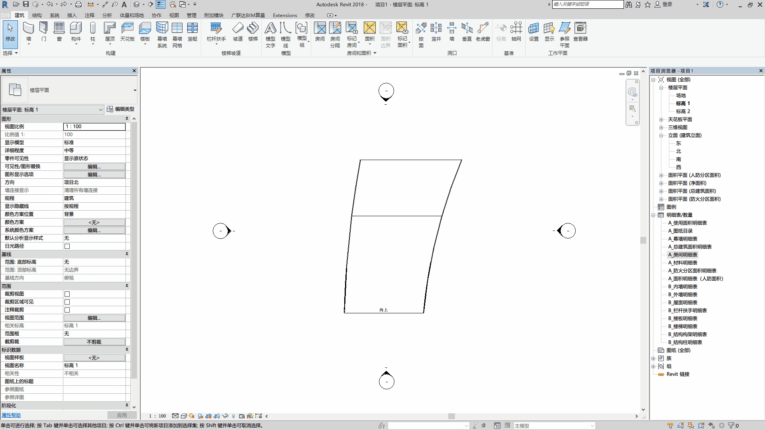The height and width of the screenshot is (430, 765).
Task: Toggle the 裁剪视图 checkbox
Action: point(67,294)
